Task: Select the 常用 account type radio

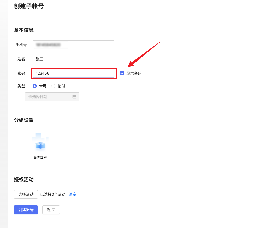Action: pos(35,86)
